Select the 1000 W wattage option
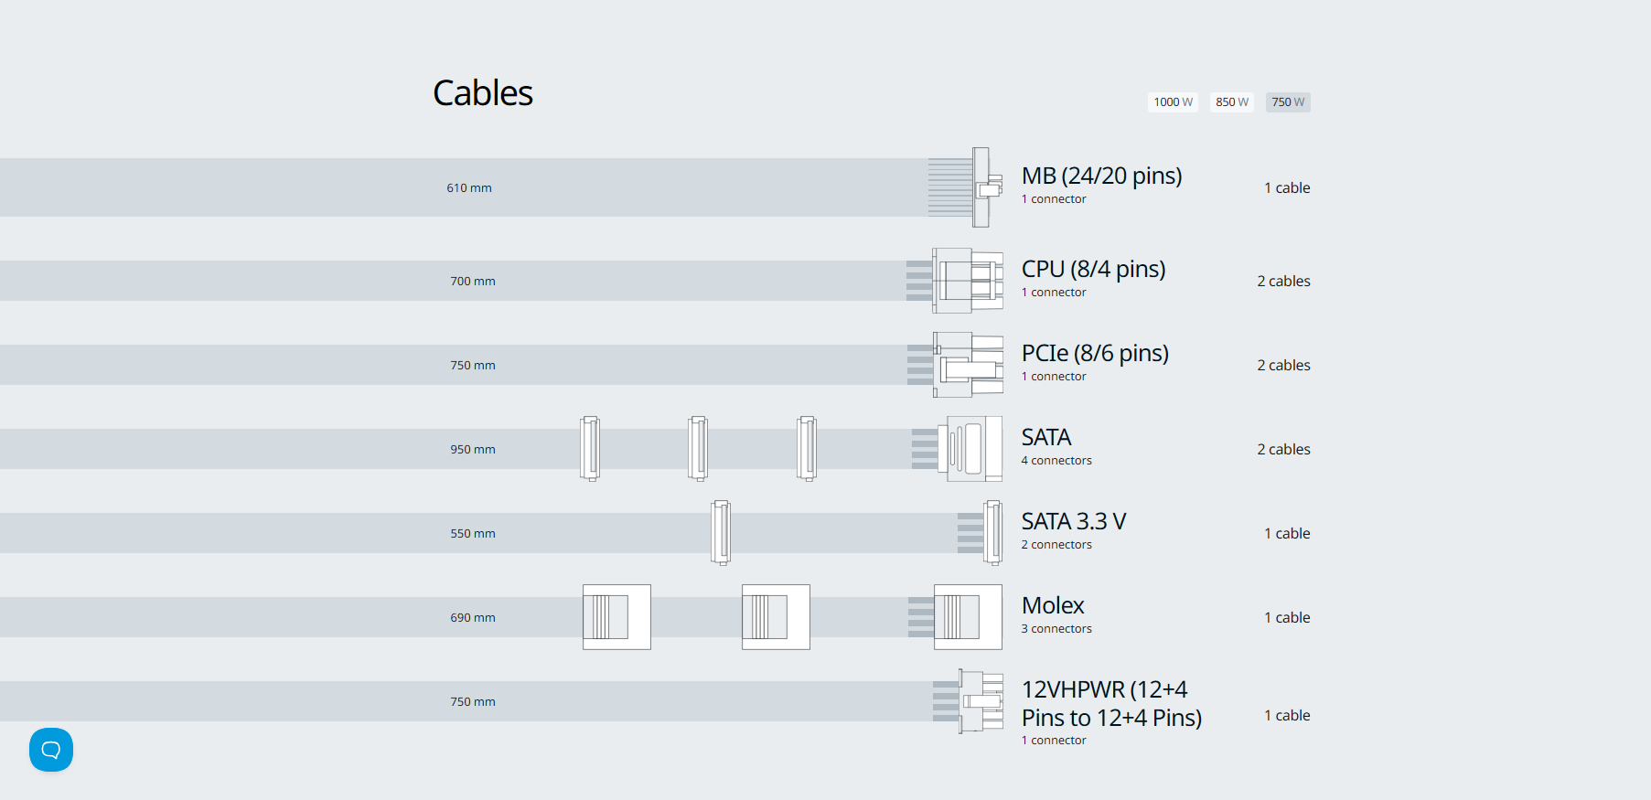 [1173, 102]
